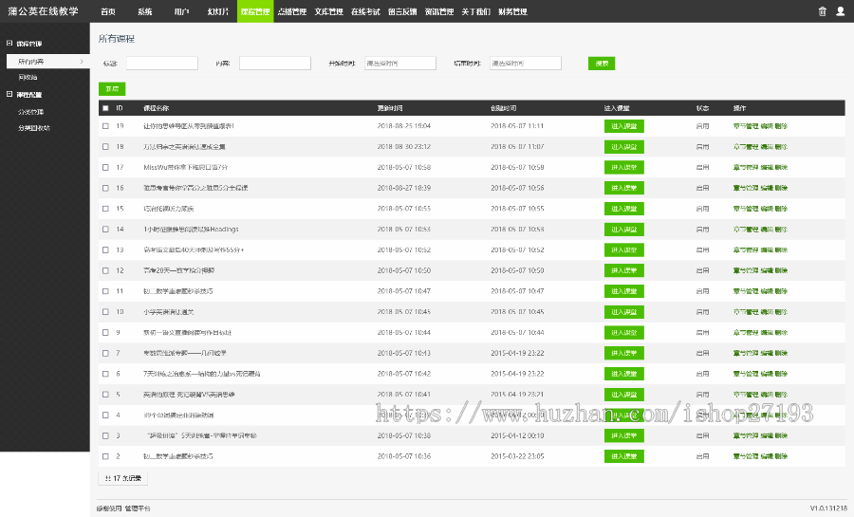854x517 pixels.
Task: Click the V1.0.131218 version text
Action: tap(828, 508)
